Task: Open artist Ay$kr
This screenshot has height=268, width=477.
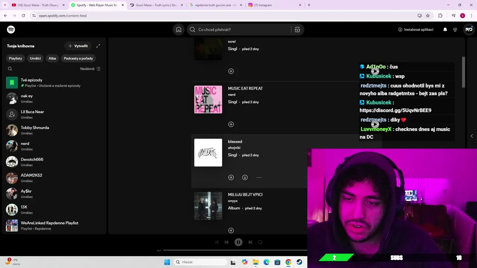Action: tap(54, 194)
